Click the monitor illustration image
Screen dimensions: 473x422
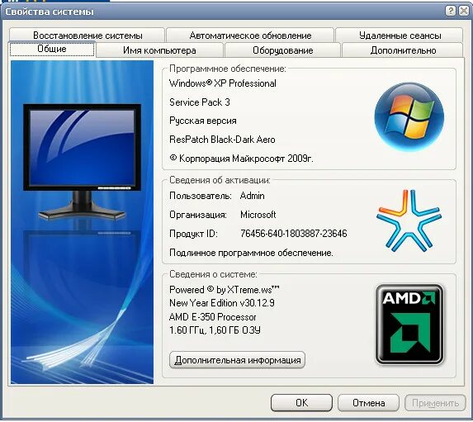[82, 162]
